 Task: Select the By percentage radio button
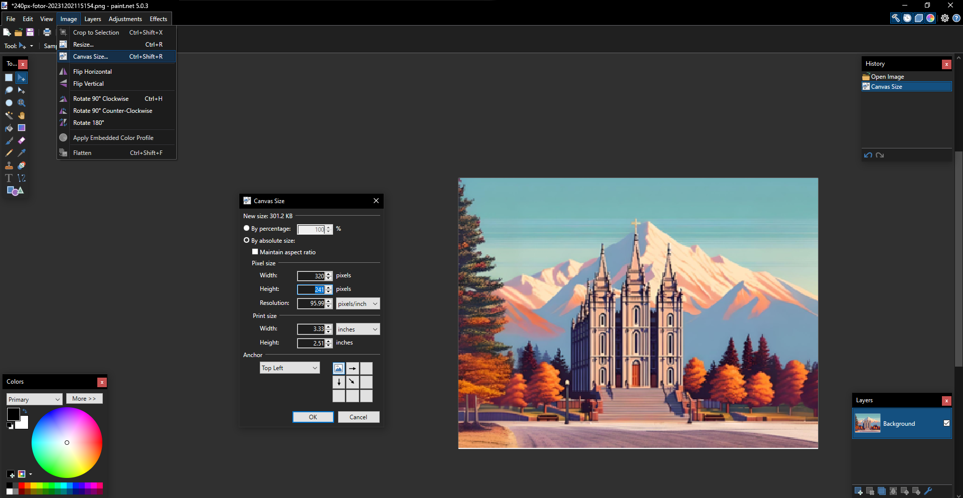(x=246, y=228)
